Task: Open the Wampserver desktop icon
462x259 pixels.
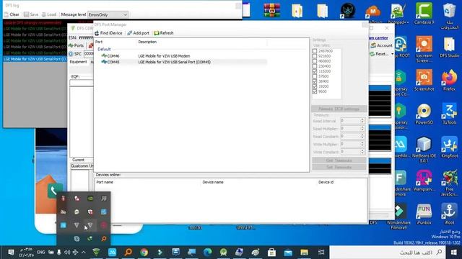Action: click(424, 181)
